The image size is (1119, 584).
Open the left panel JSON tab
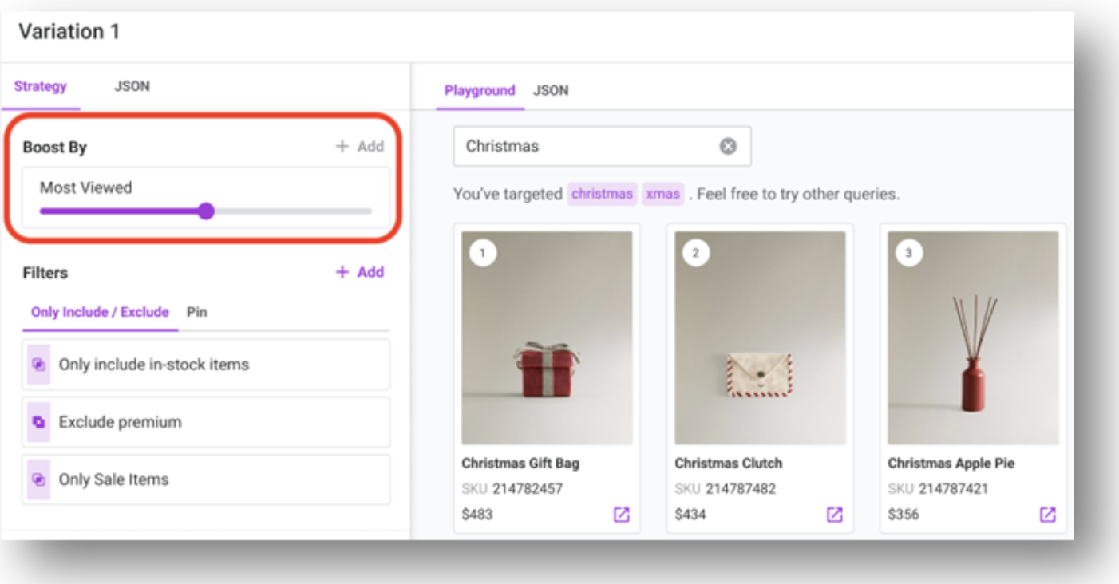click(132, 86)
